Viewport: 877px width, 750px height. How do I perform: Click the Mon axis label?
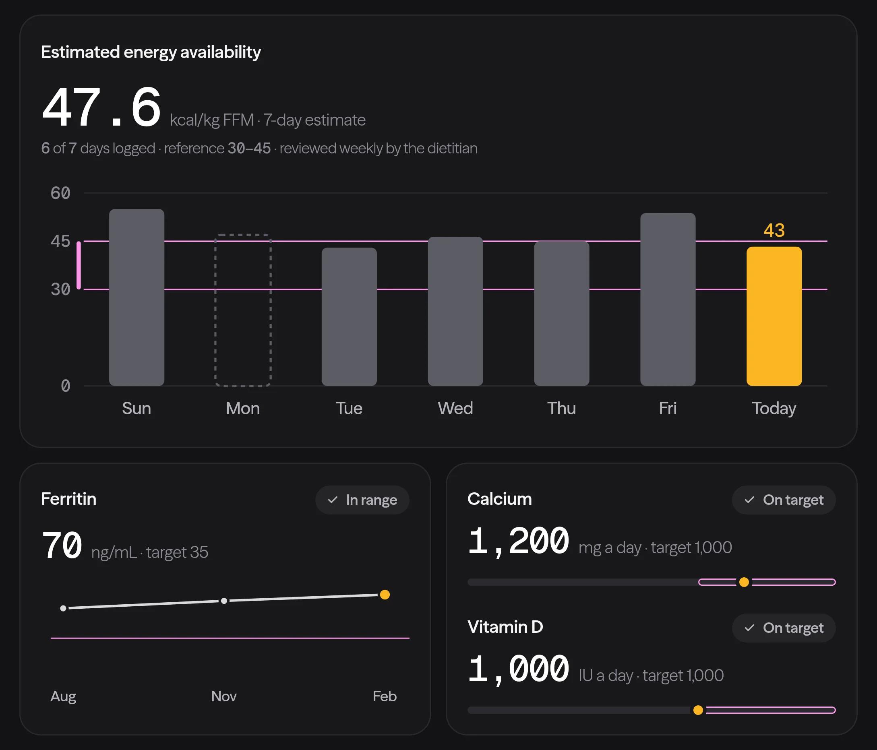tap(243, 409)
